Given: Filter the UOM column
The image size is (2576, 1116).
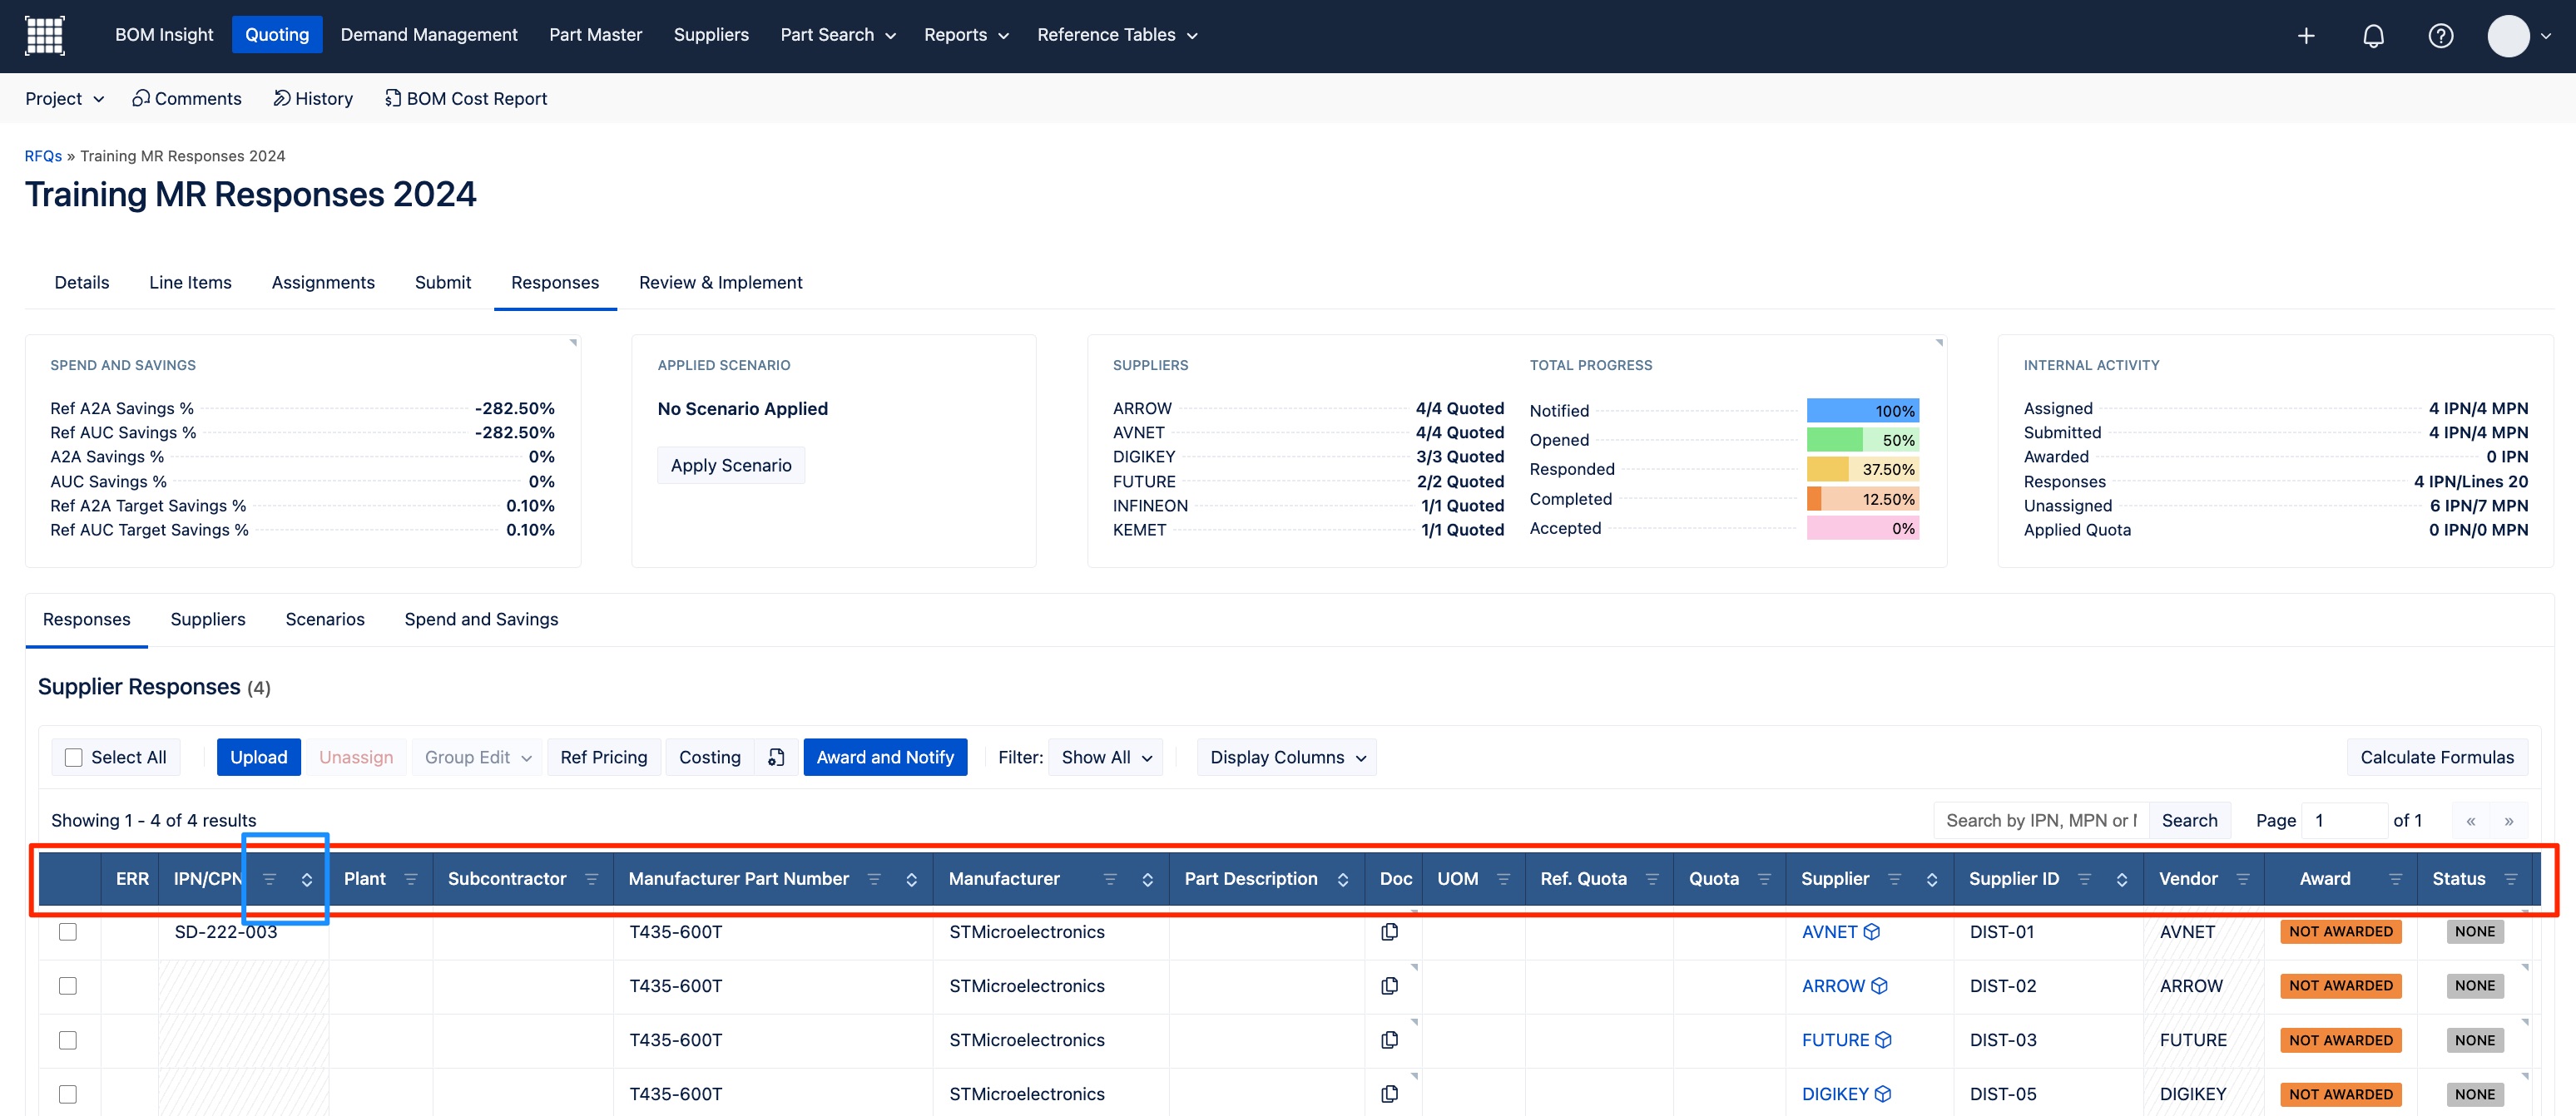Looking at the screenshot, I should pos(1503,879).
